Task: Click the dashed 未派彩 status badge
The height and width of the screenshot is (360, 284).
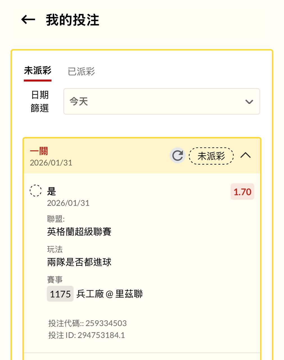Action: tap(211, 156)
